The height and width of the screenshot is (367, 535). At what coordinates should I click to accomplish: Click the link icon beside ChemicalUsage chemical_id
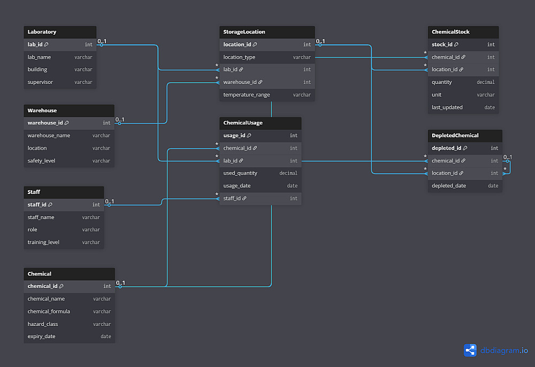[x=255, y=148]
